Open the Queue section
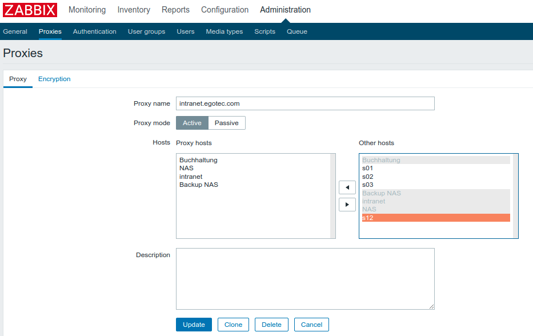The height and width of the screenshot is (336, 533). (296, 31)
